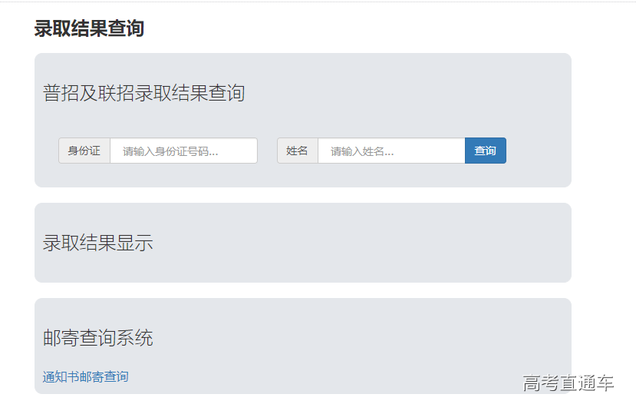Click the 请输入姓名 placeholder text
The width and height of the screenshot is (636, 414).
pos(362,151)
